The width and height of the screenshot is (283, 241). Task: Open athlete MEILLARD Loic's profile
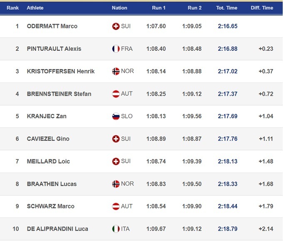coord(48,161)
